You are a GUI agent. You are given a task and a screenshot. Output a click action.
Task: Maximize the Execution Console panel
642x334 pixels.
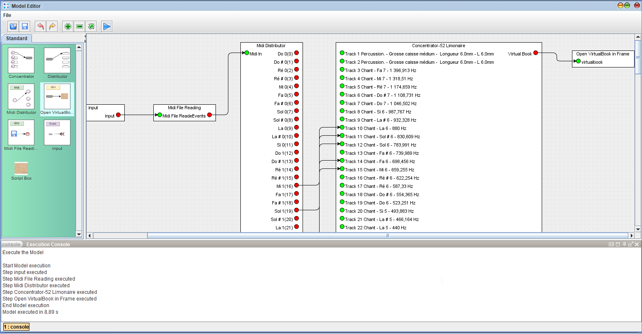[618, 244]
